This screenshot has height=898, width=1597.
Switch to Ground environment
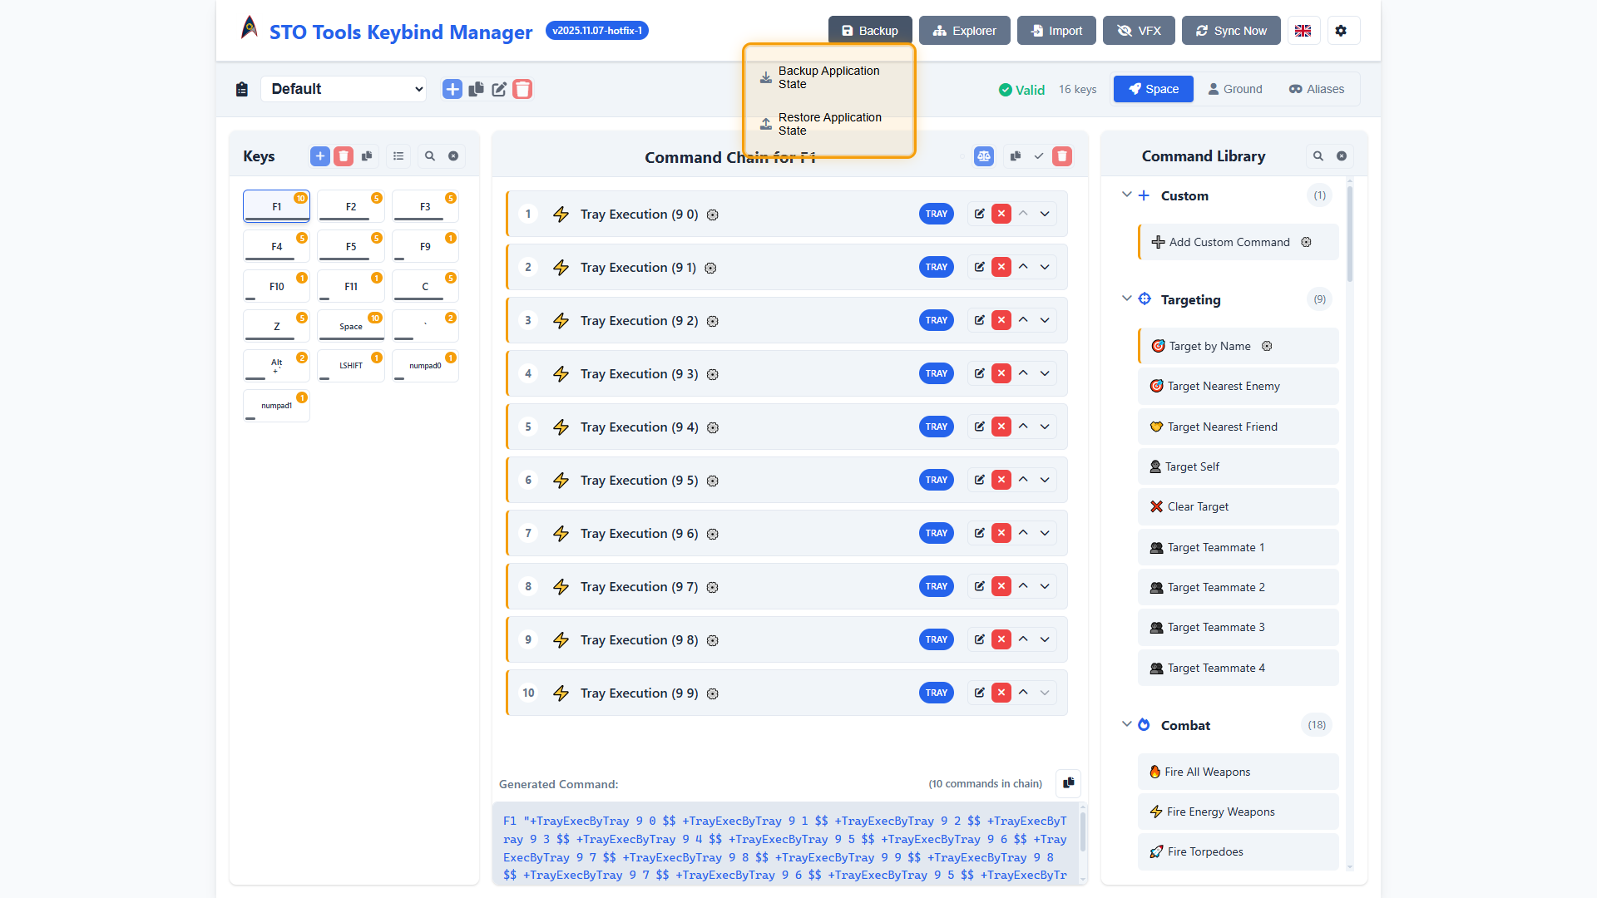pos(1234,89)
